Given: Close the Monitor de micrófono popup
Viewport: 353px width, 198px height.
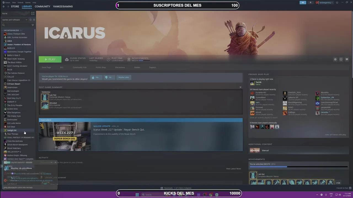Looking at the screenshot, I should [x=55, y=162].
